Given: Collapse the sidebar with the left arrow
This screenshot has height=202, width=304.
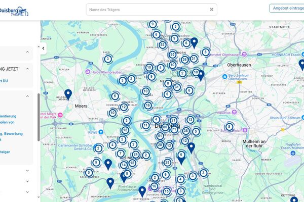Looking at the screenshot, I should [x=43, y=48].
